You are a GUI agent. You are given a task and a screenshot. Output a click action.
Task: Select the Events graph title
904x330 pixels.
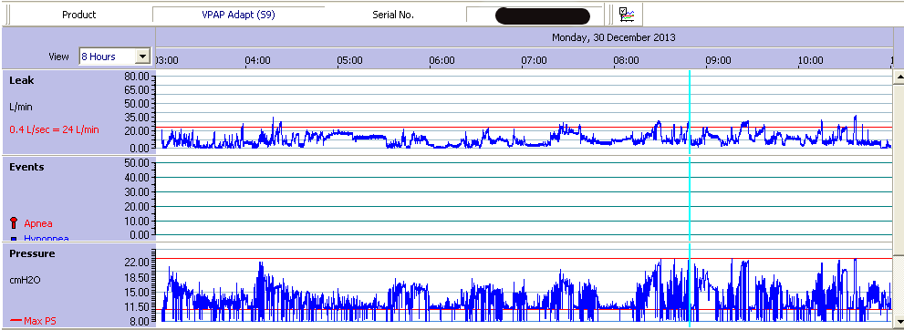click(x=26, y=167)
